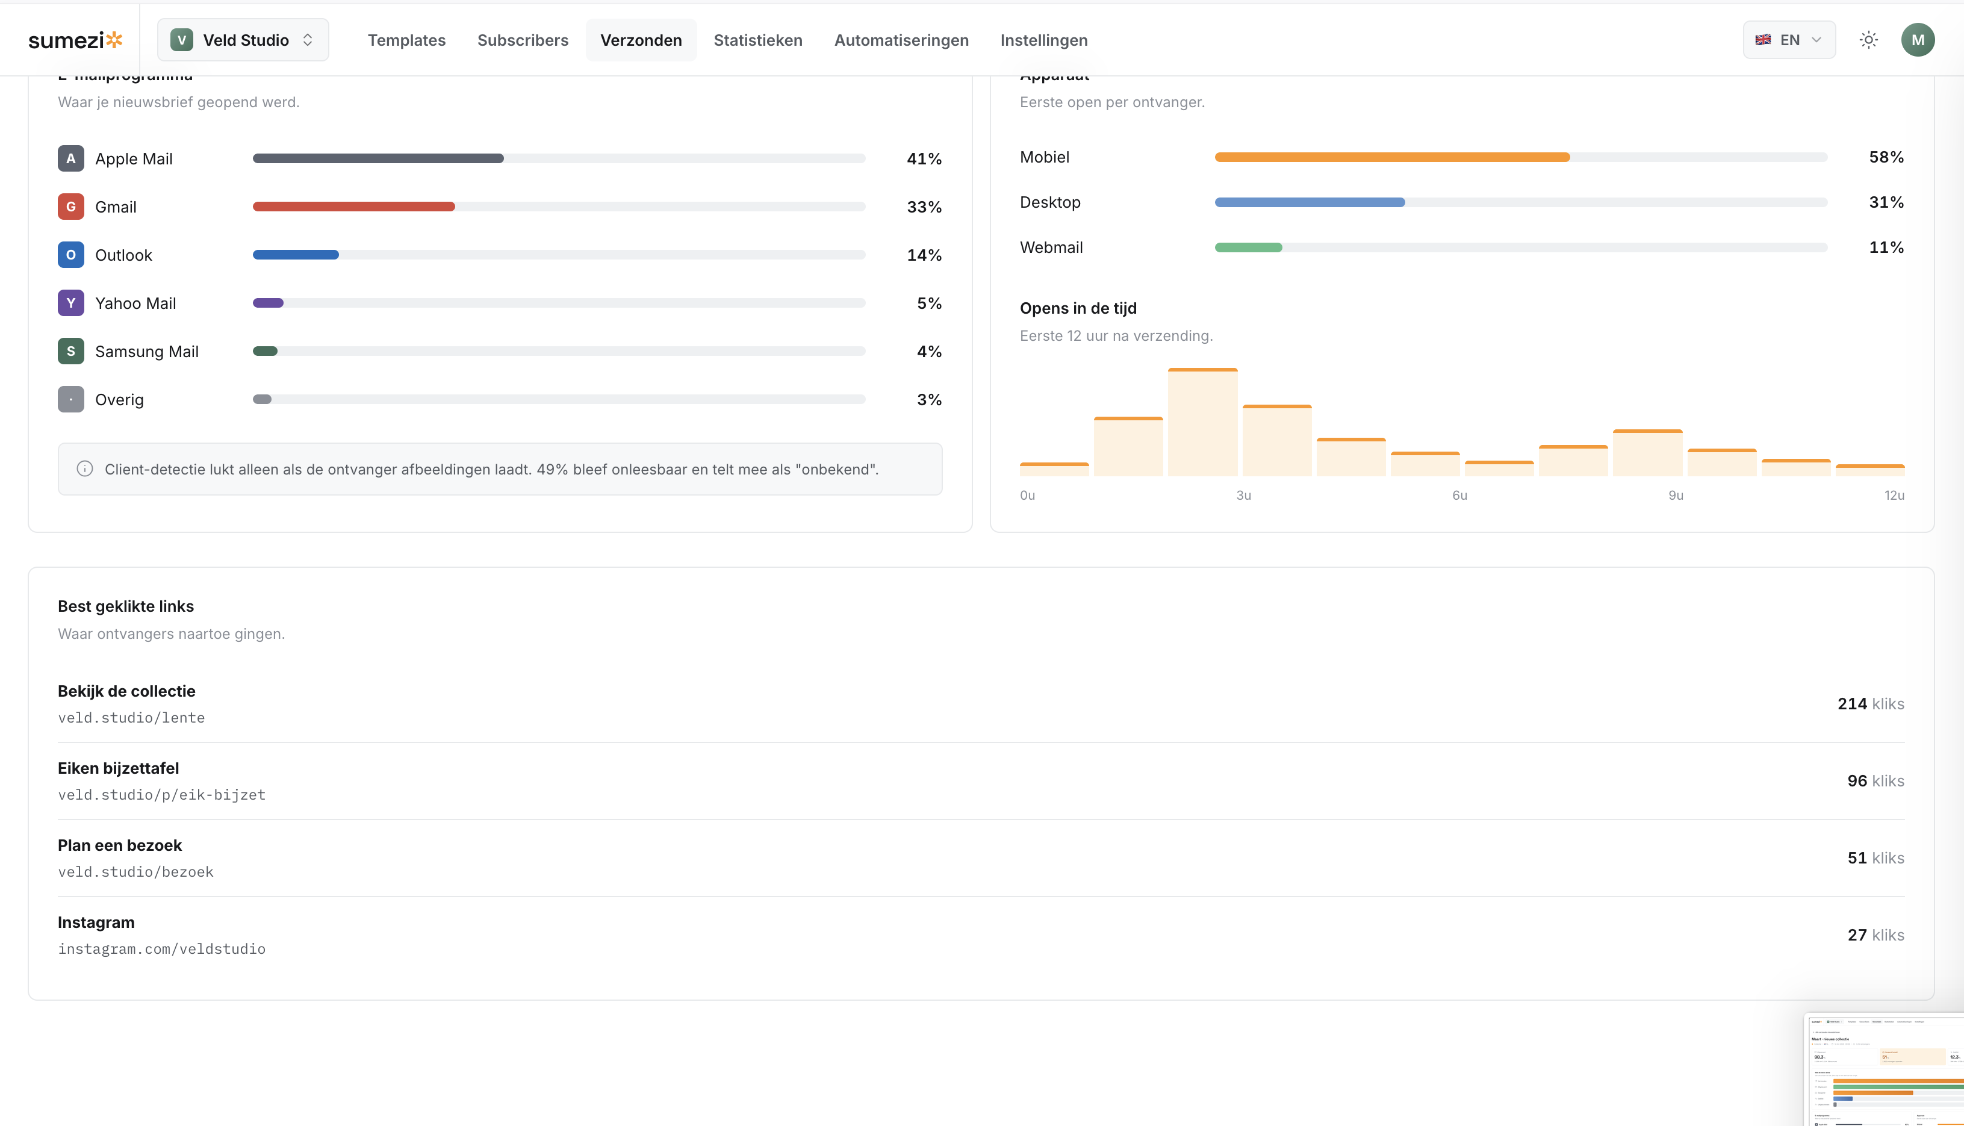
Task: Click the tallest bar in Opens in de tijd chart
Action: click(x=1202, y=422)
